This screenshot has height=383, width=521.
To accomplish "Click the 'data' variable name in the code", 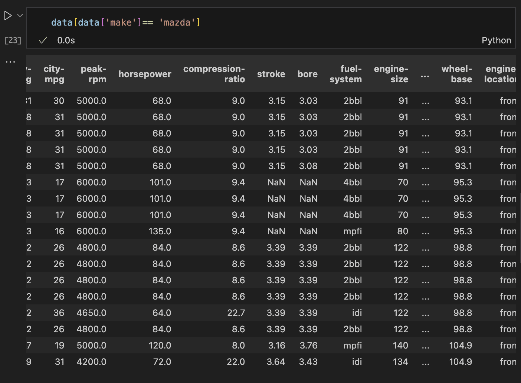I will 62,22.
